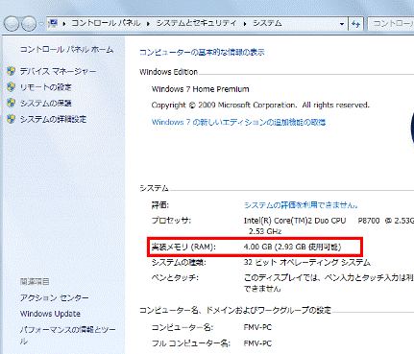Click the Windows Edition section heading

[168, 72]
